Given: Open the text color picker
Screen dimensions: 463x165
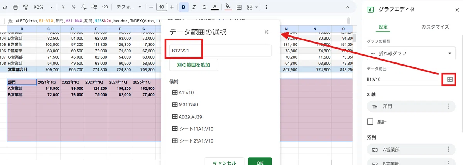Looking at the screenshot, I should pyautogui.click(x=215, y=7).
